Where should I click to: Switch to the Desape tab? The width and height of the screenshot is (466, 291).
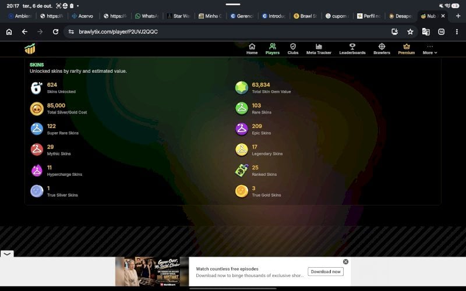(401, 16)
